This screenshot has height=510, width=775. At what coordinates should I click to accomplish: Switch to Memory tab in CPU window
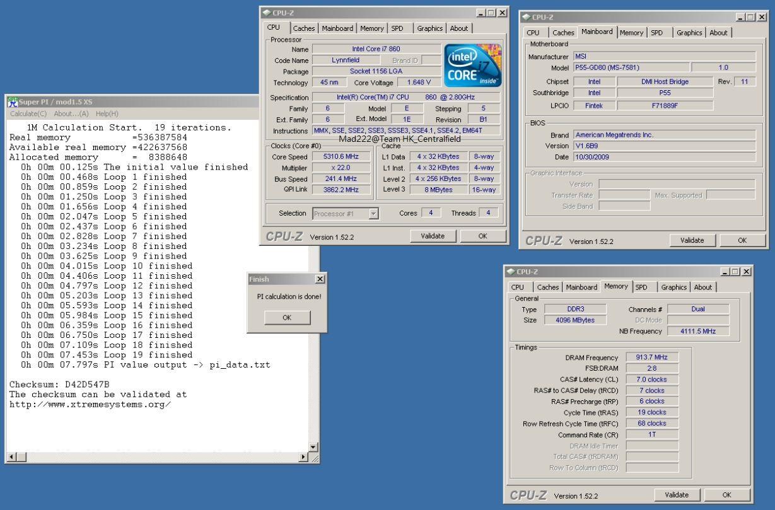[x=371, y=28]
